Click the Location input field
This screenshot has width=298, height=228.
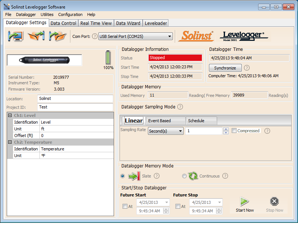coord(75,98)
